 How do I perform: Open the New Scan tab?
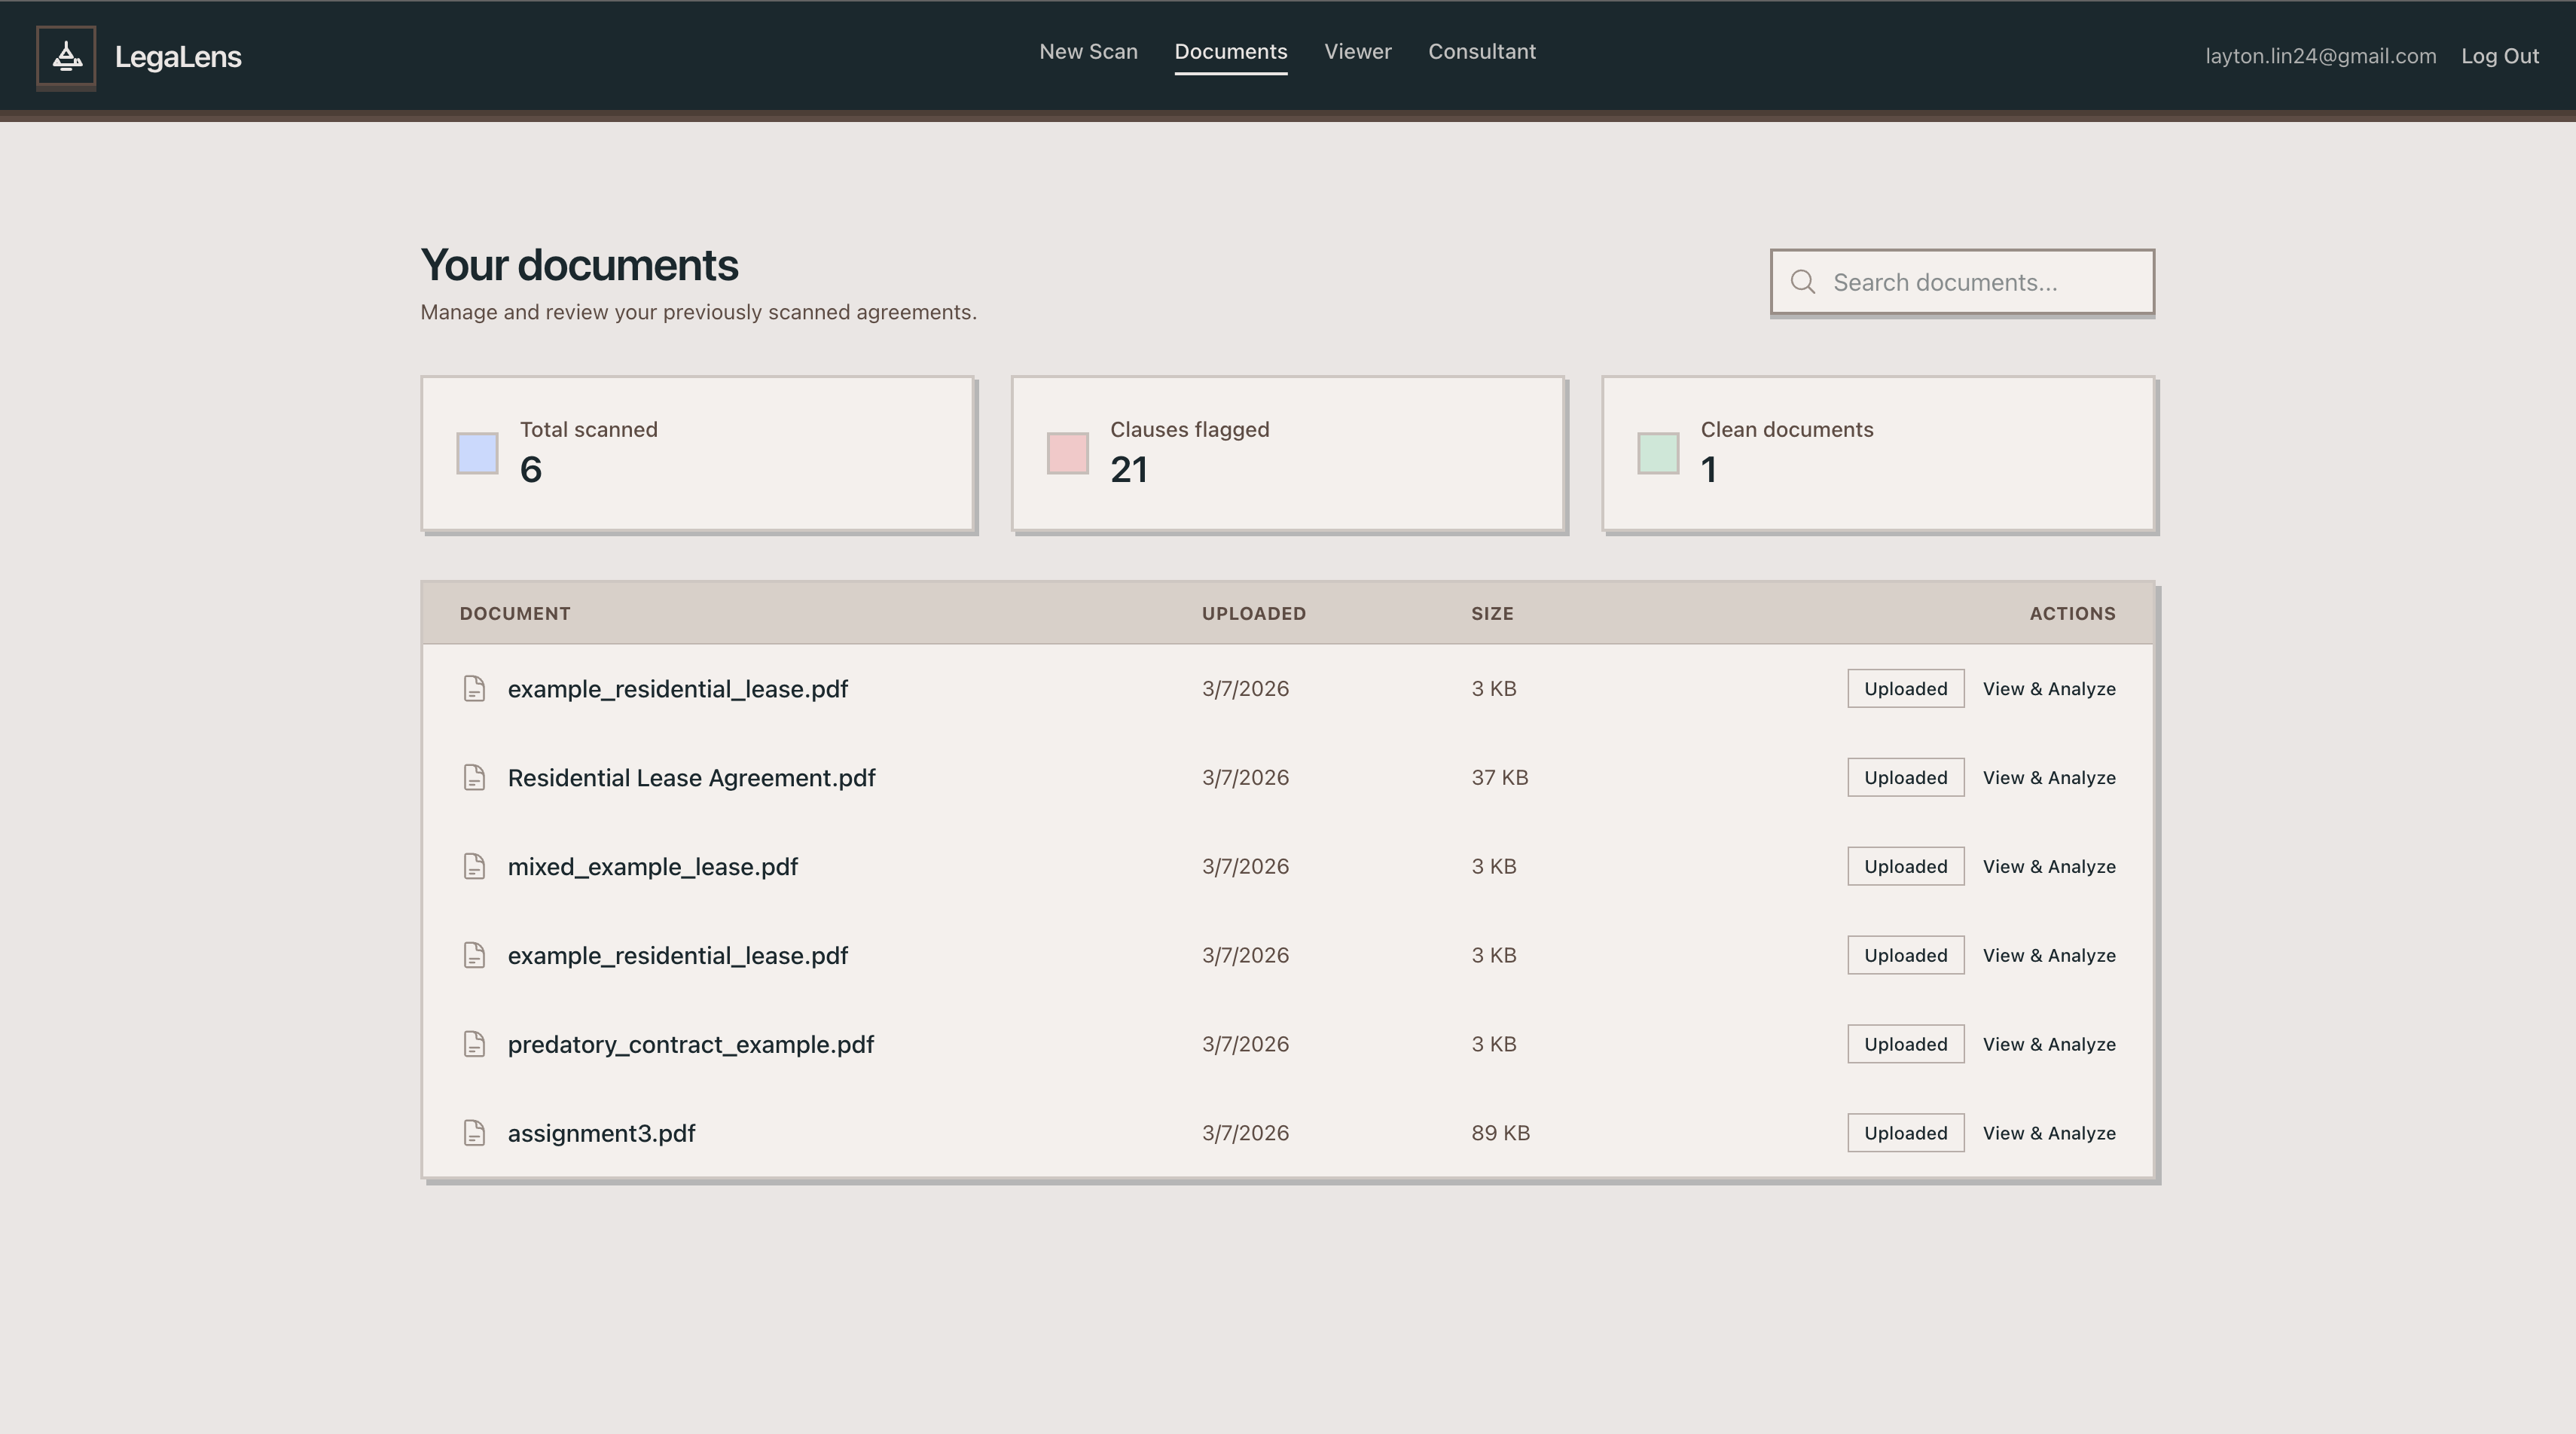click(1088, 52)
